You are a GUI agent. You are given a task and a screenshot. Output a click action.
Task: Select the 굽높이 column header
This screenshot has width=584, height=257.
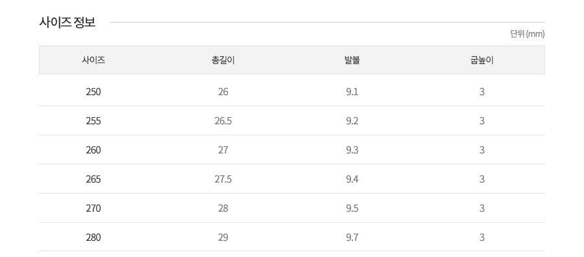(x=482, y=60)
